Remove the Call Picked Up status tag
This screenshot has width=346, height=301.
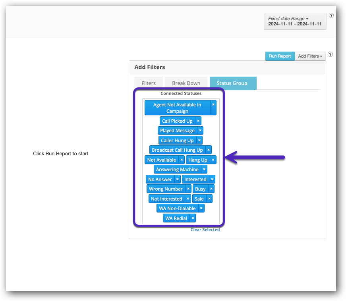coord(198,121)
